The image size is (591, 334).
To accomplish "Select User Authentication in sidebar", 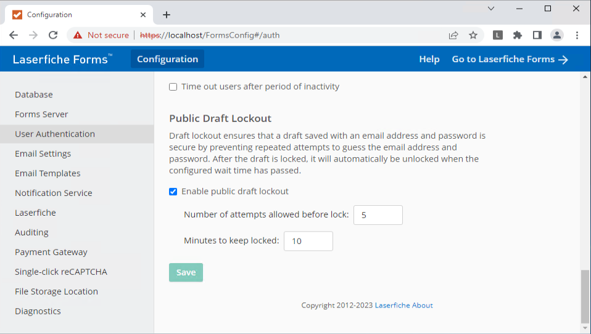I will (x=77, y=134).
